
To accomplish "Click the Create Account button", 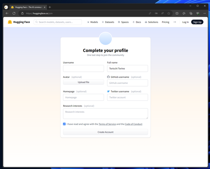I will click(106, 132).
